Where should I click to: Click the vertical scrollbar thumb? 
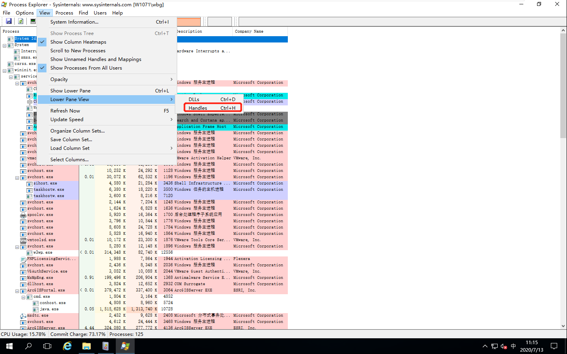pos(563,85)
